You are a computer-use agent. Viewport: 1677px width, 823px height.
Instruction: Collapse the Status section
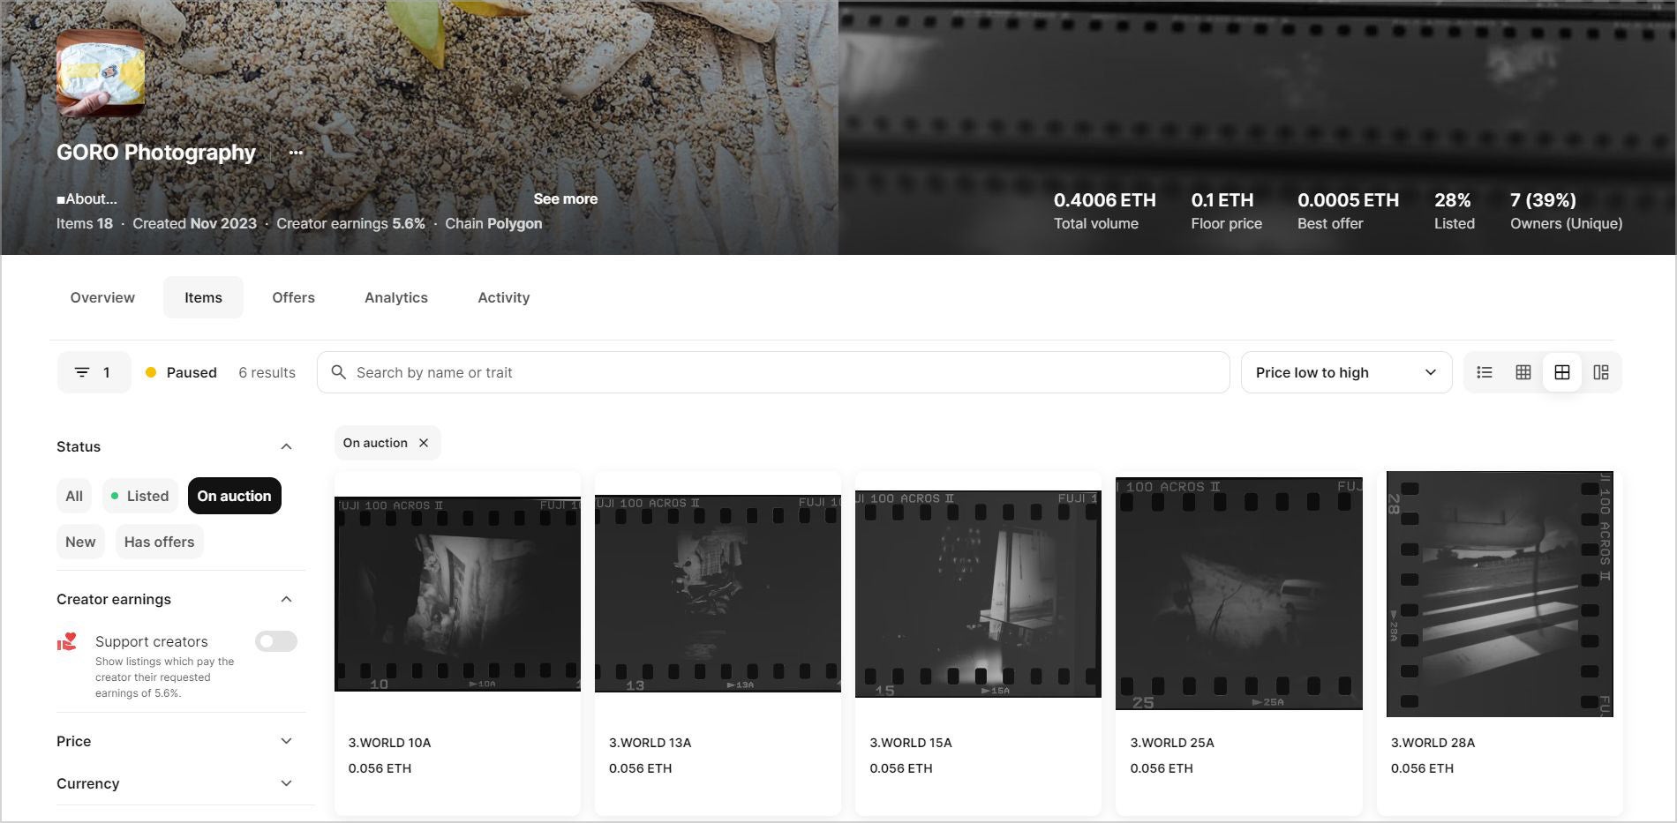[286, 446]
